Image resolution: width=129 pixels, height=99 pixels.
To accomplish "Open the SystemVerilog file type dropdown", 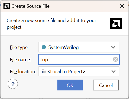I will click(x=79, y=47).
